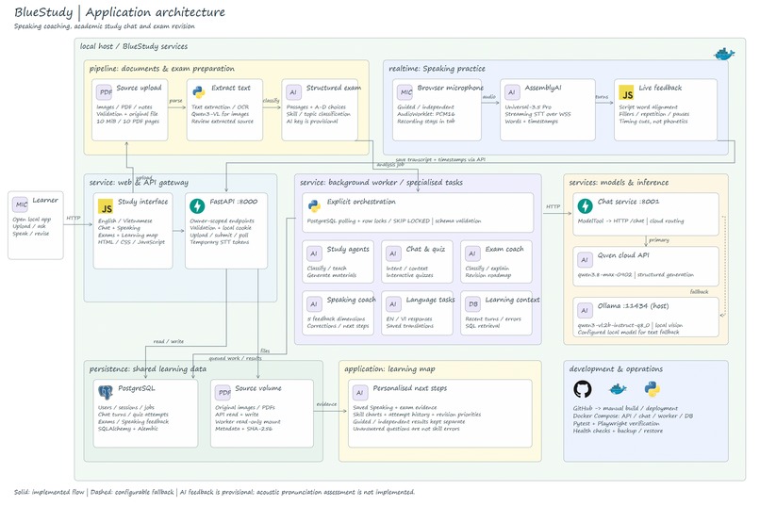Click the 'application: learning map' heading
This screenshot has width=760, height=506.
coord(389,369)
